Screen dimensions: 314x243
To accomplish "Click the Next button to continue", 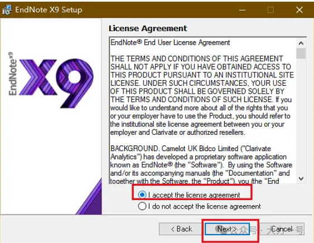I will coord(227,229).
